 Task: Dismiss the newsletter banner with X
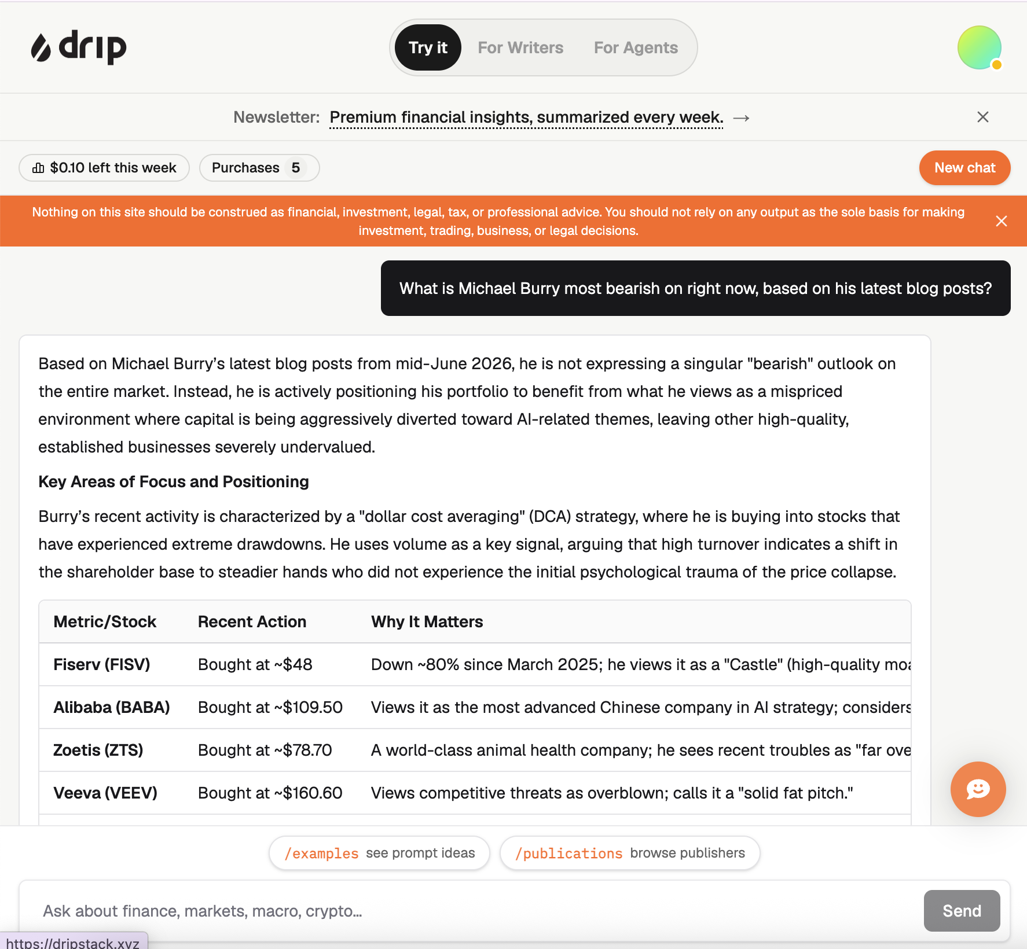983,117
